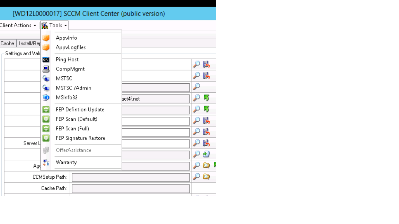The width and height of the screenshot is (399, 224).
Task: Focus the CCMSetup Path input field
Action: point(131,177)
